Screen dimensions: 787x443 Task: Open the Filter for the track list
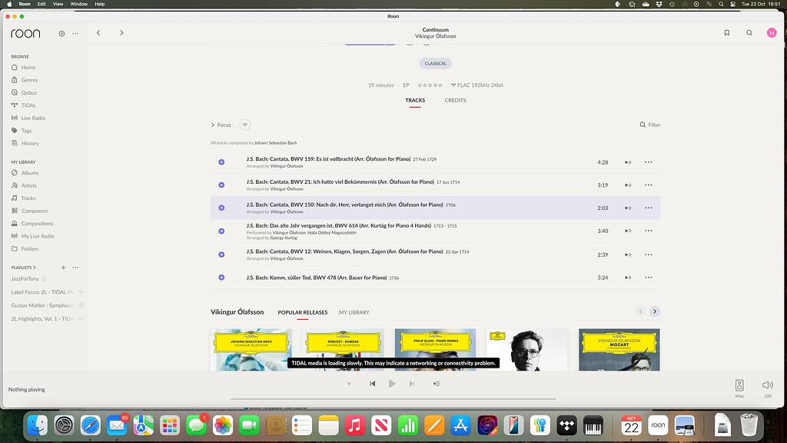click(649, 124)
